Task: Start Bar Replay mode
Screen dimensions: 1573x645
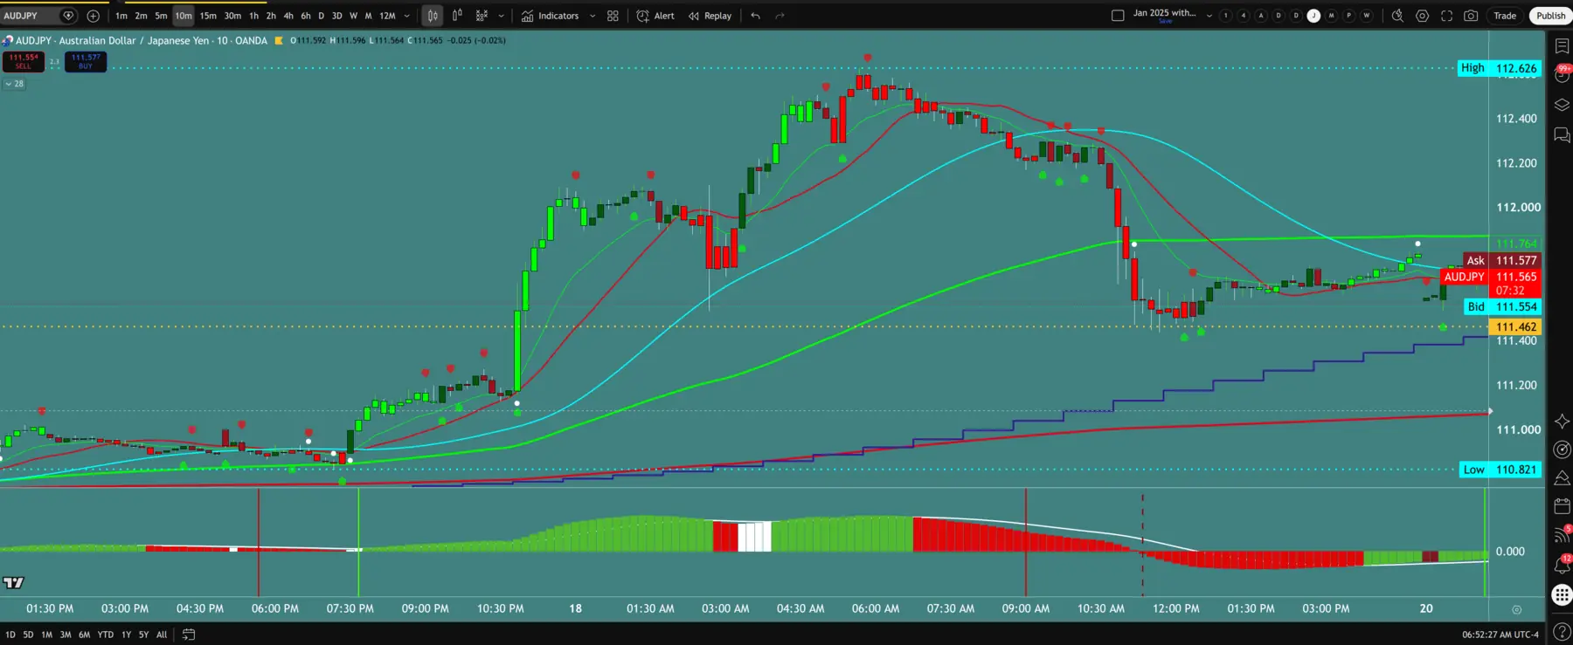Action: [x=710, y=16]
